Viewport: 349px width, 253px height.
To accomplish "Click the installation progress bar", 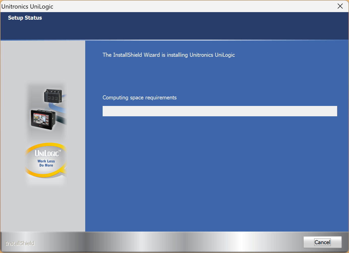I will [220, 111].
